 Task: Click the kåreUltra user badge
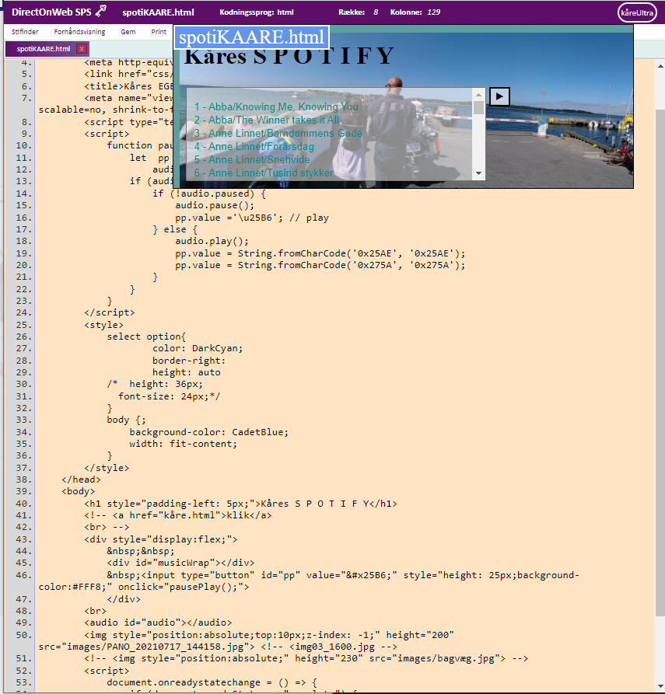tap(637, 12)
